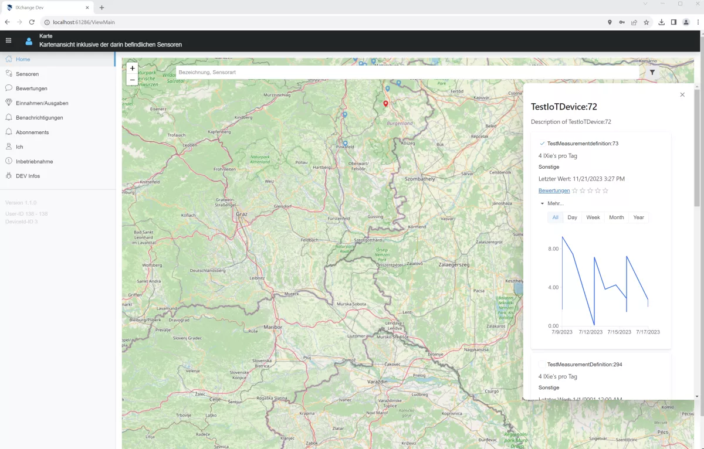Image resolution: width=704 pixels, height=449 pixels.
Task: Uncheck TestMeasurementdefinition:73 checkbox
Action: point(542,144)
